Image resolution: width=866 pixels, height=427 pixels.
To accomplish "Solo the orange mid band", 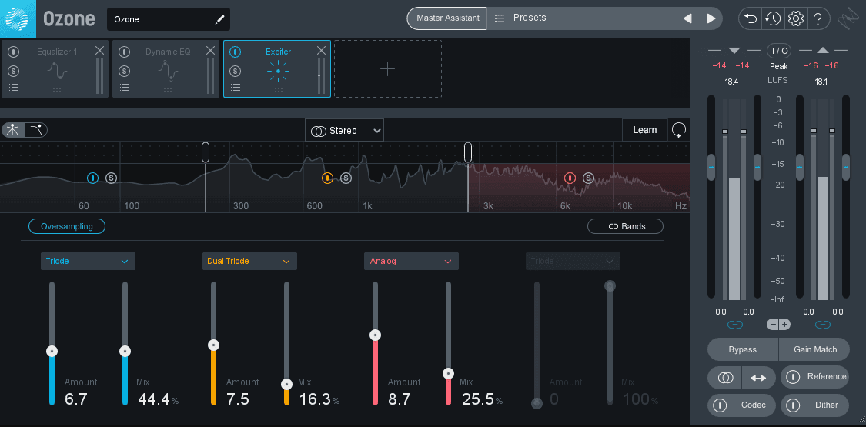I will [x=346, y=178].
